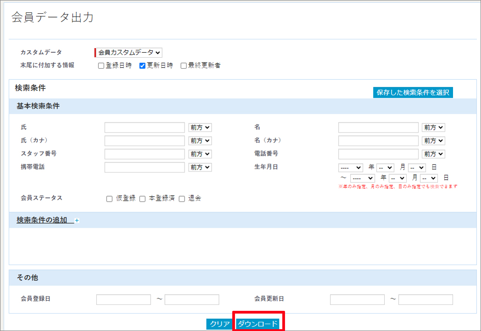Screen dimensions: 481x331
Task: Open match-type dropdown next to 携帯電話
Action: pyautogui.click(x=200, y=167)
